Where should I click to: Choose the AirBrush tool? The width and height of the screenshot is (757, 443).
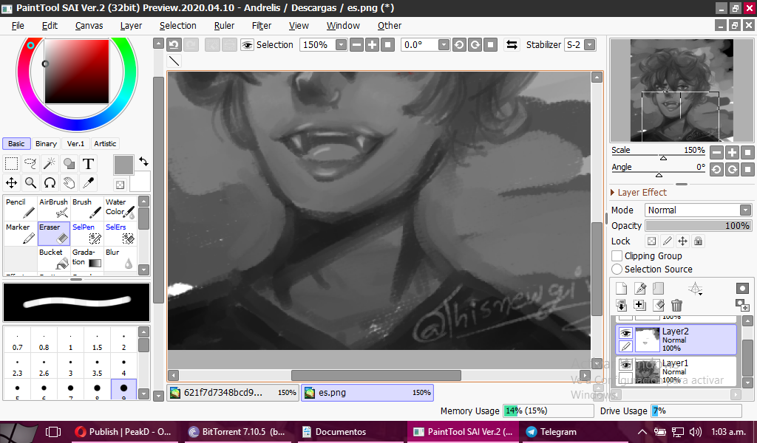coord(53,208)
